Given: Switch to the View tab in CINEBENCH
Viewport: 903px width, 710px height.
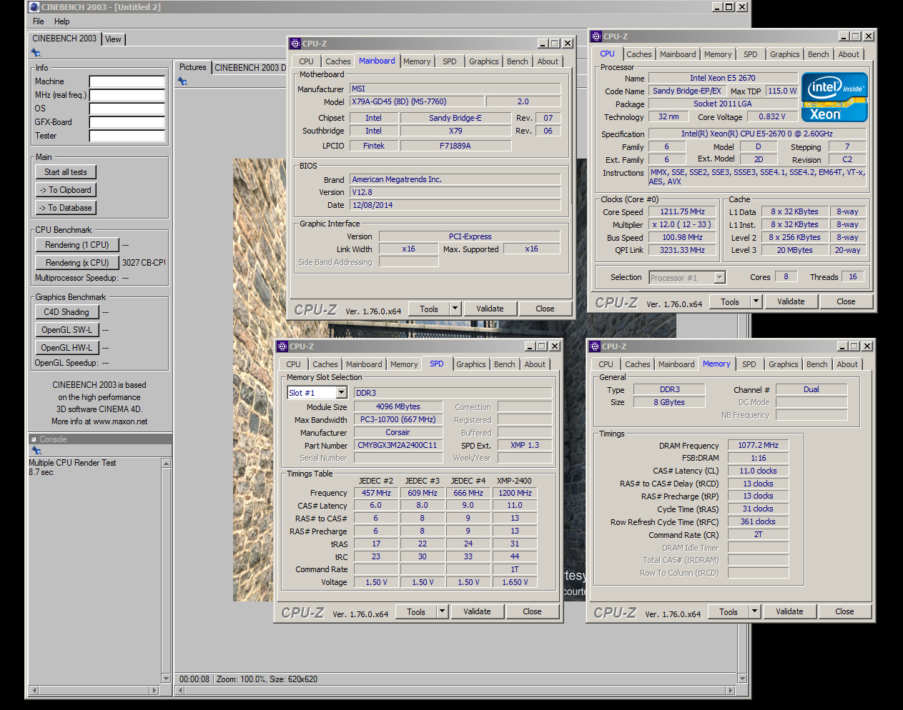Looking at the screenshot, I should [114, 39].
